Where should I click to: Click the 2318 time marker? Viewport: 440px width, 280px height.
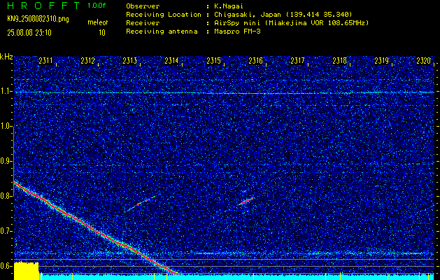pyautogui.click(x=339, y=61)
